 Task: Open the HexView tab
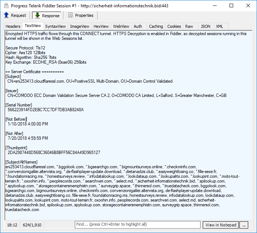[x=101, y=26]
